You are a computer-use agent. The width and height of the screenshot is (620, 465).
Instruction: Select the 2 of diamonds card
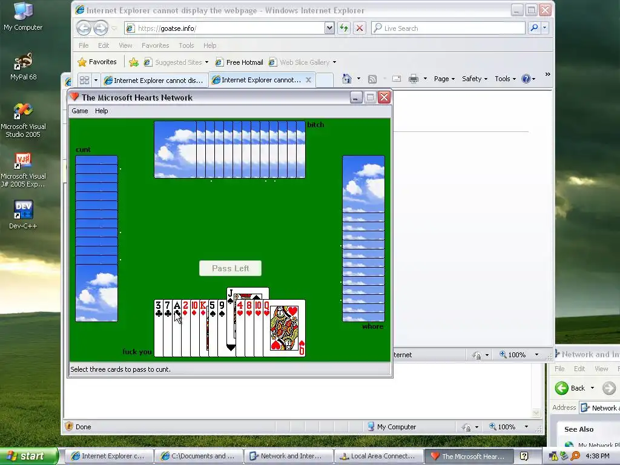click(x=185, y=328)
